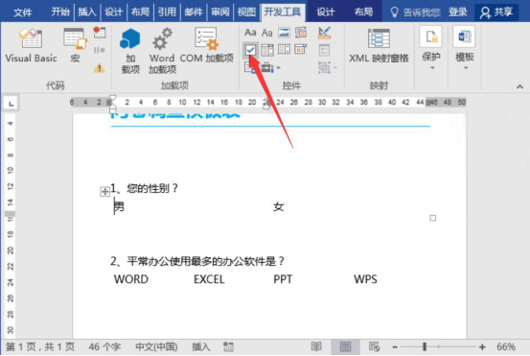Insert a plain text content control
530x356 pixels.
pyautogui.click(x=267, y=33)
